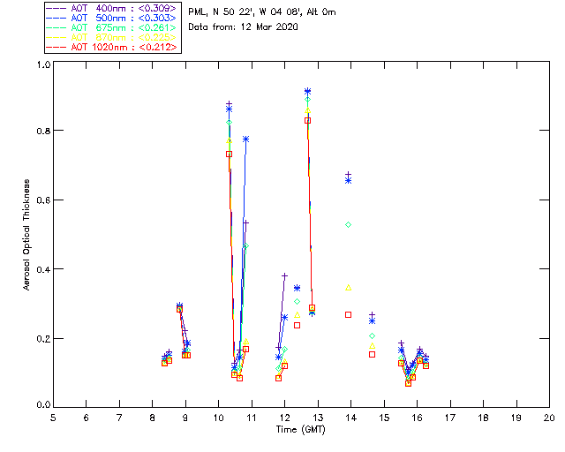Image resolution: width=565 pixels, height=452 pixels.
Task: Click the 'Aerosol Optical Thickness' y-axis label
Action: click(x=27, y=235)
